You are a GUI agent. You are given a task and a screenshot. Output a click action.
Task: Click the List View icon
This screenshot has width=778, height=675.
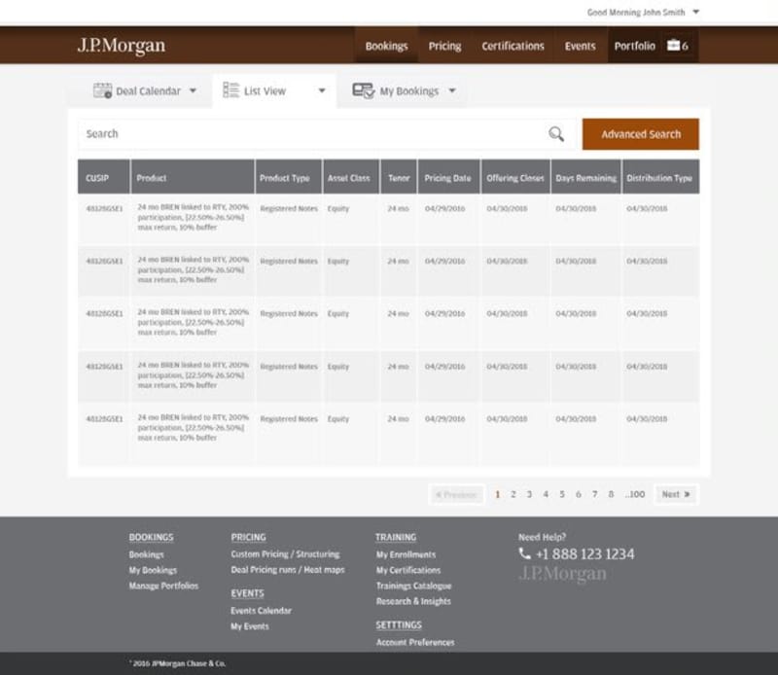tap(230, 90)
